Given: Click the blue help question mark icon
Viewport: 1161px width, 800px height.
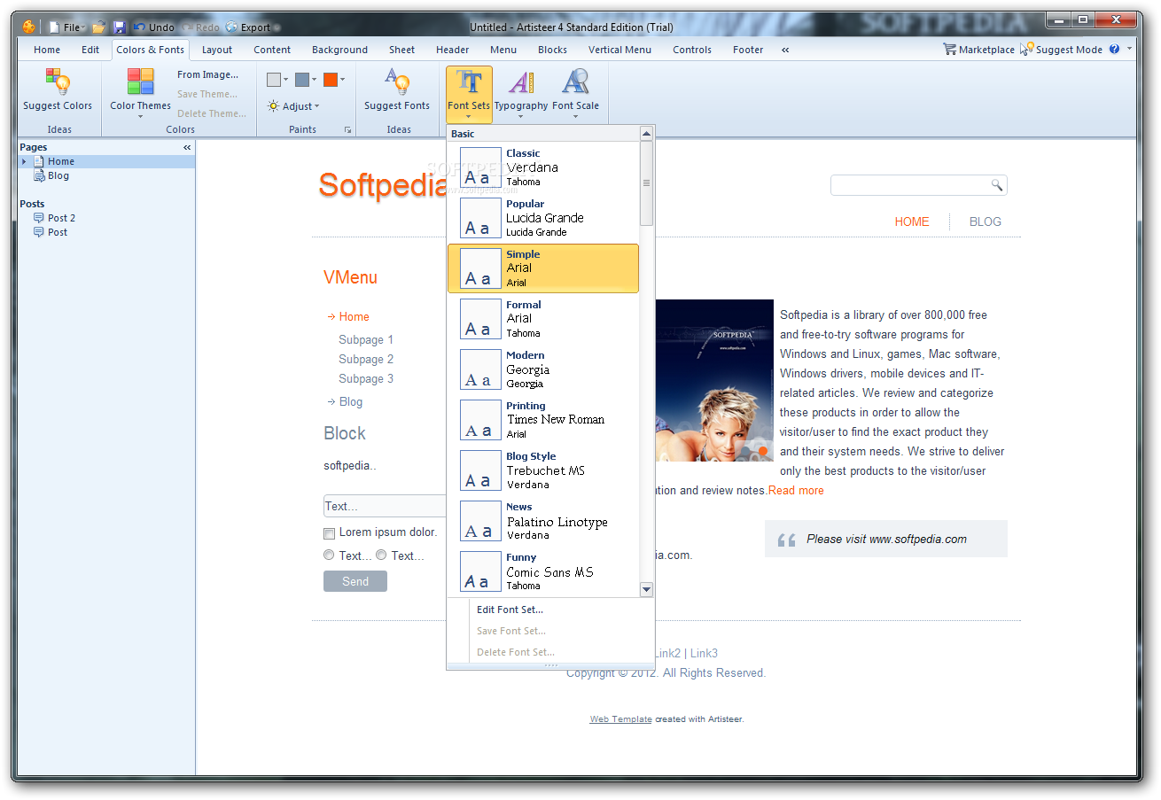Looking at the screenshot, I should coord(1114,50).
